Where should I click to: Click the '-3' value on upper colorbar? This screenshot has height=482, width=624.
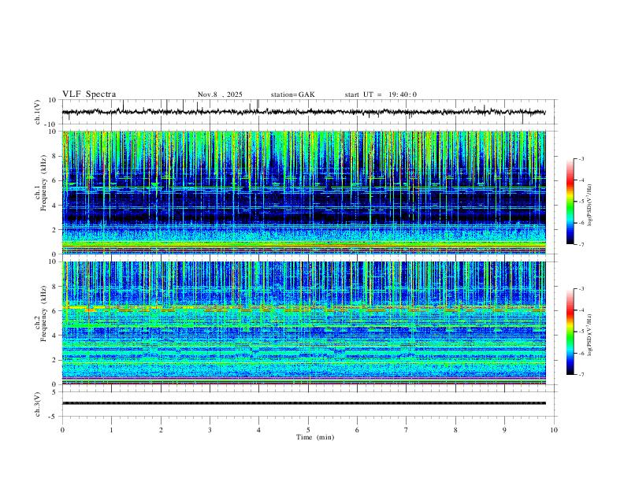(581, 158)
